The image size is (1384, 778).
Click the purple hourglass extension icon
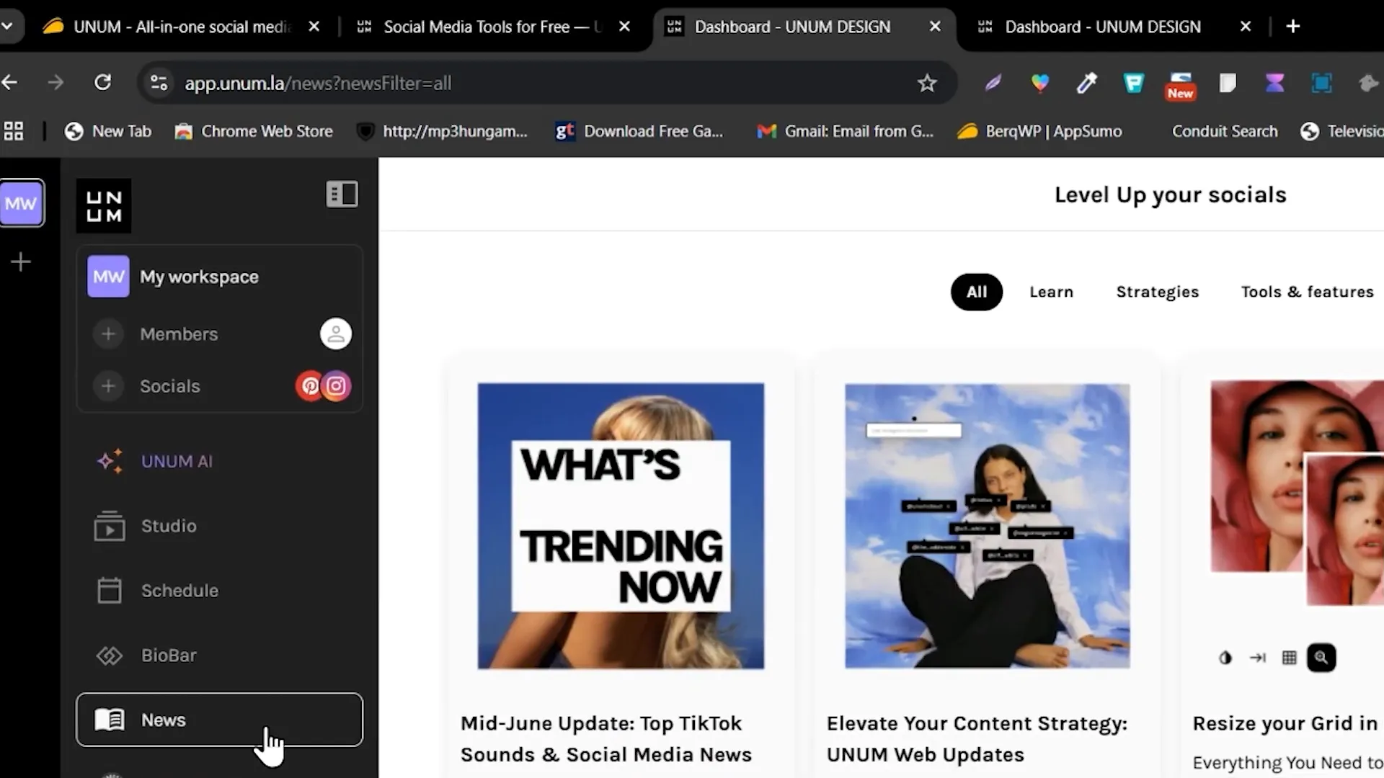point(1274,84)
